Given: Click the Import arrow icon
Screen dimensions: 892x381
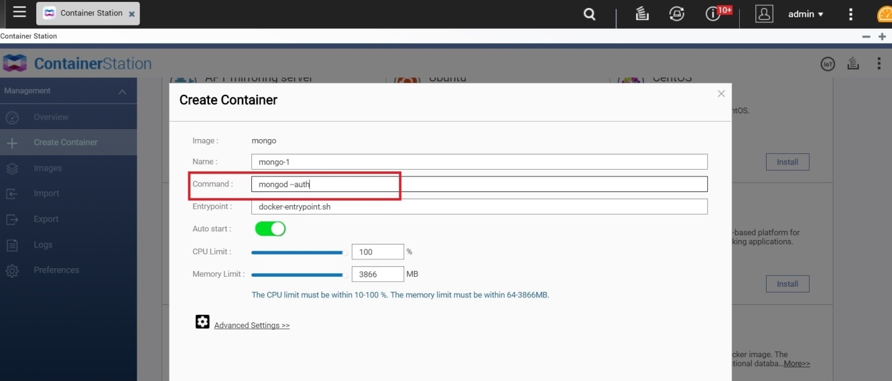Looking at the screenshot, I should coord(12,194).
